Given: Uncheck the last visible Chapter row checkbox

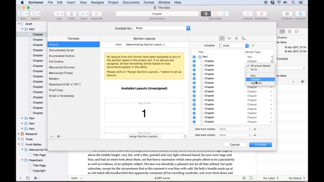Looking at the screenshot, I should tap(194, 122).
